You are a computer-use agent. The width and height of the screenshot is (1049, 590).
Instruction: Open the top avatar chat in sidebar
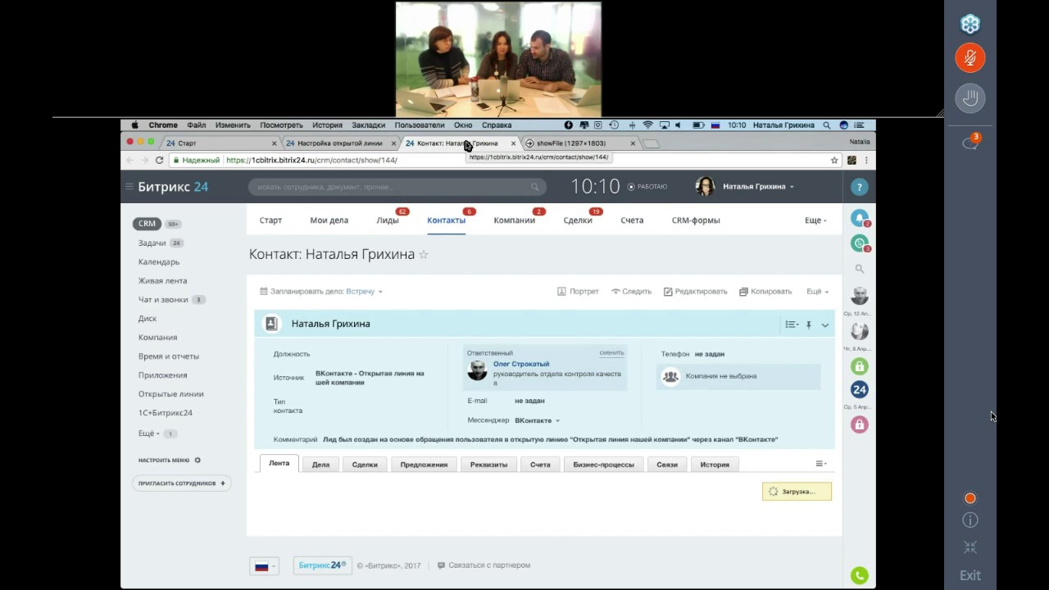[x=859, y=296]
